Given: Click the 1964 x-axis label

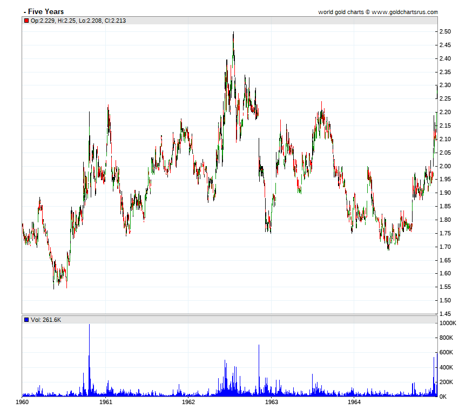Looking at the screenshot, I should point(354,402).
